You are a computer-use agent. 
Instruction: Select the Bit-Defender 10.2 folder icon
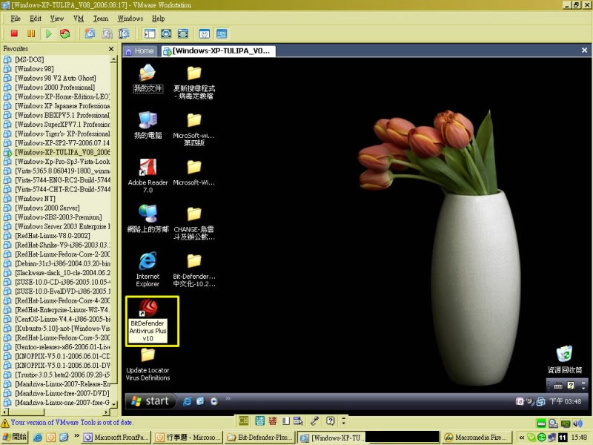click(194, 271)
